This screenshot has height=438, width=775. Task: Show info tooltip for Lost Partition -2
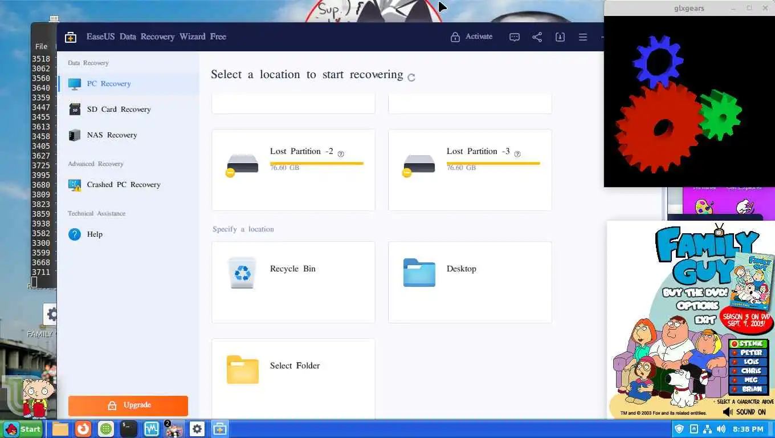pos(341,154)
